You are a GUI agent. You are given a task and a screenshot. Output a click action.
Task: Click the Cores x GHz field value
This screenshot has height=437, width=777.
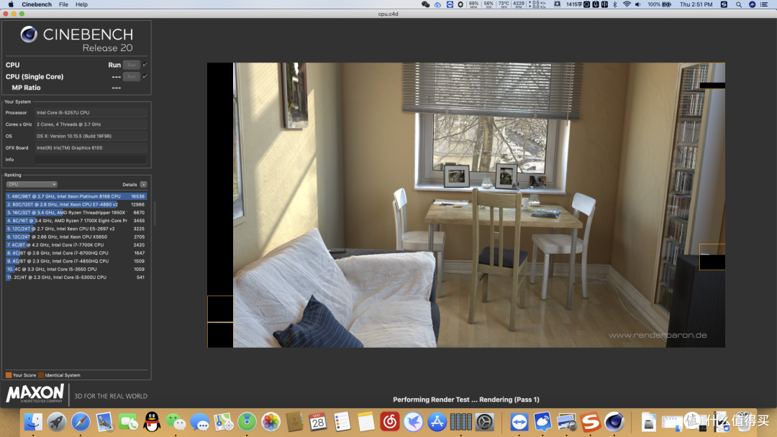pos(91,124)
